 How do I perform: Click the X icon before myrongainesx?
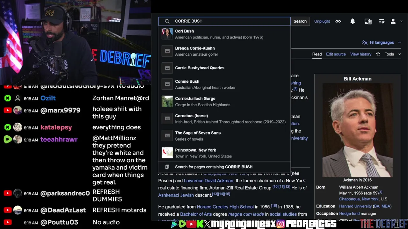207,224
